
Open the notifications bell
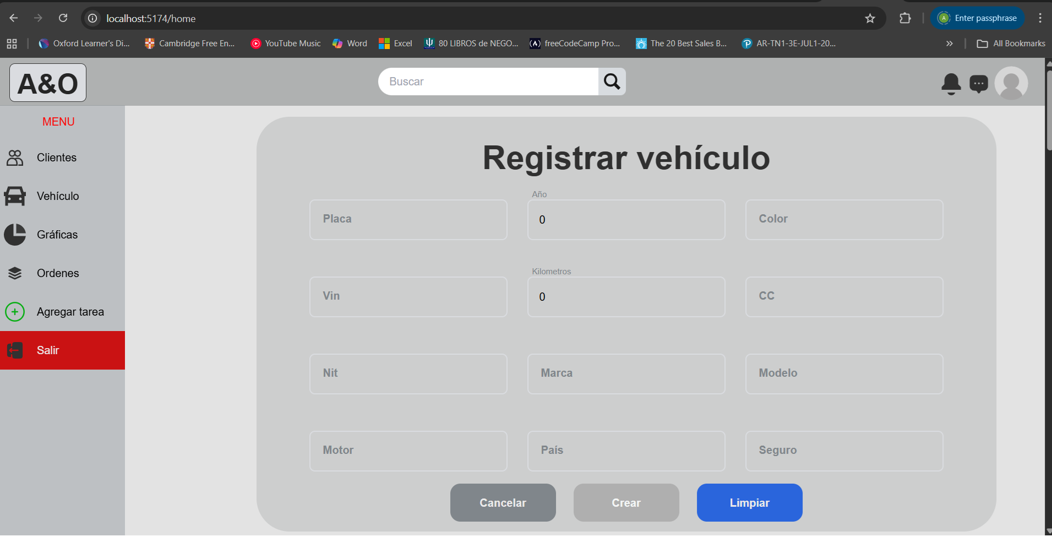click(951, 83)
